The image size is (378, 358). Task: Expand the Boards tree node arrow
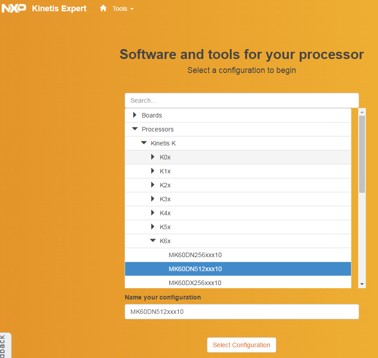135,115
